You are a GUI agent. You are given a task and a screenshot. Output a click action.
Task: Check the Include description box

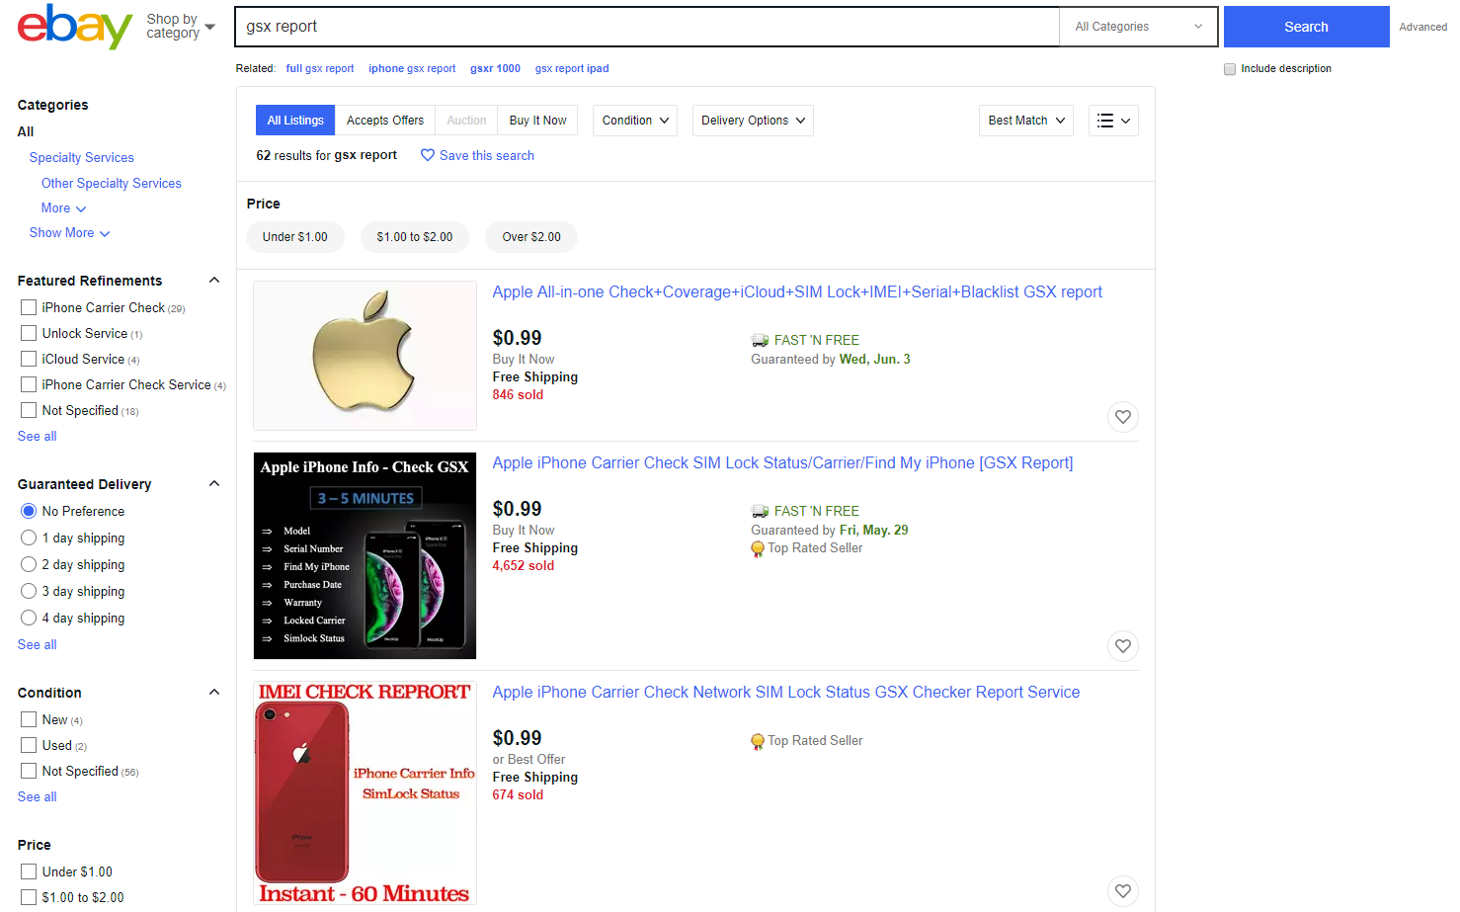pyautogui.click(x=1230, y=69)
